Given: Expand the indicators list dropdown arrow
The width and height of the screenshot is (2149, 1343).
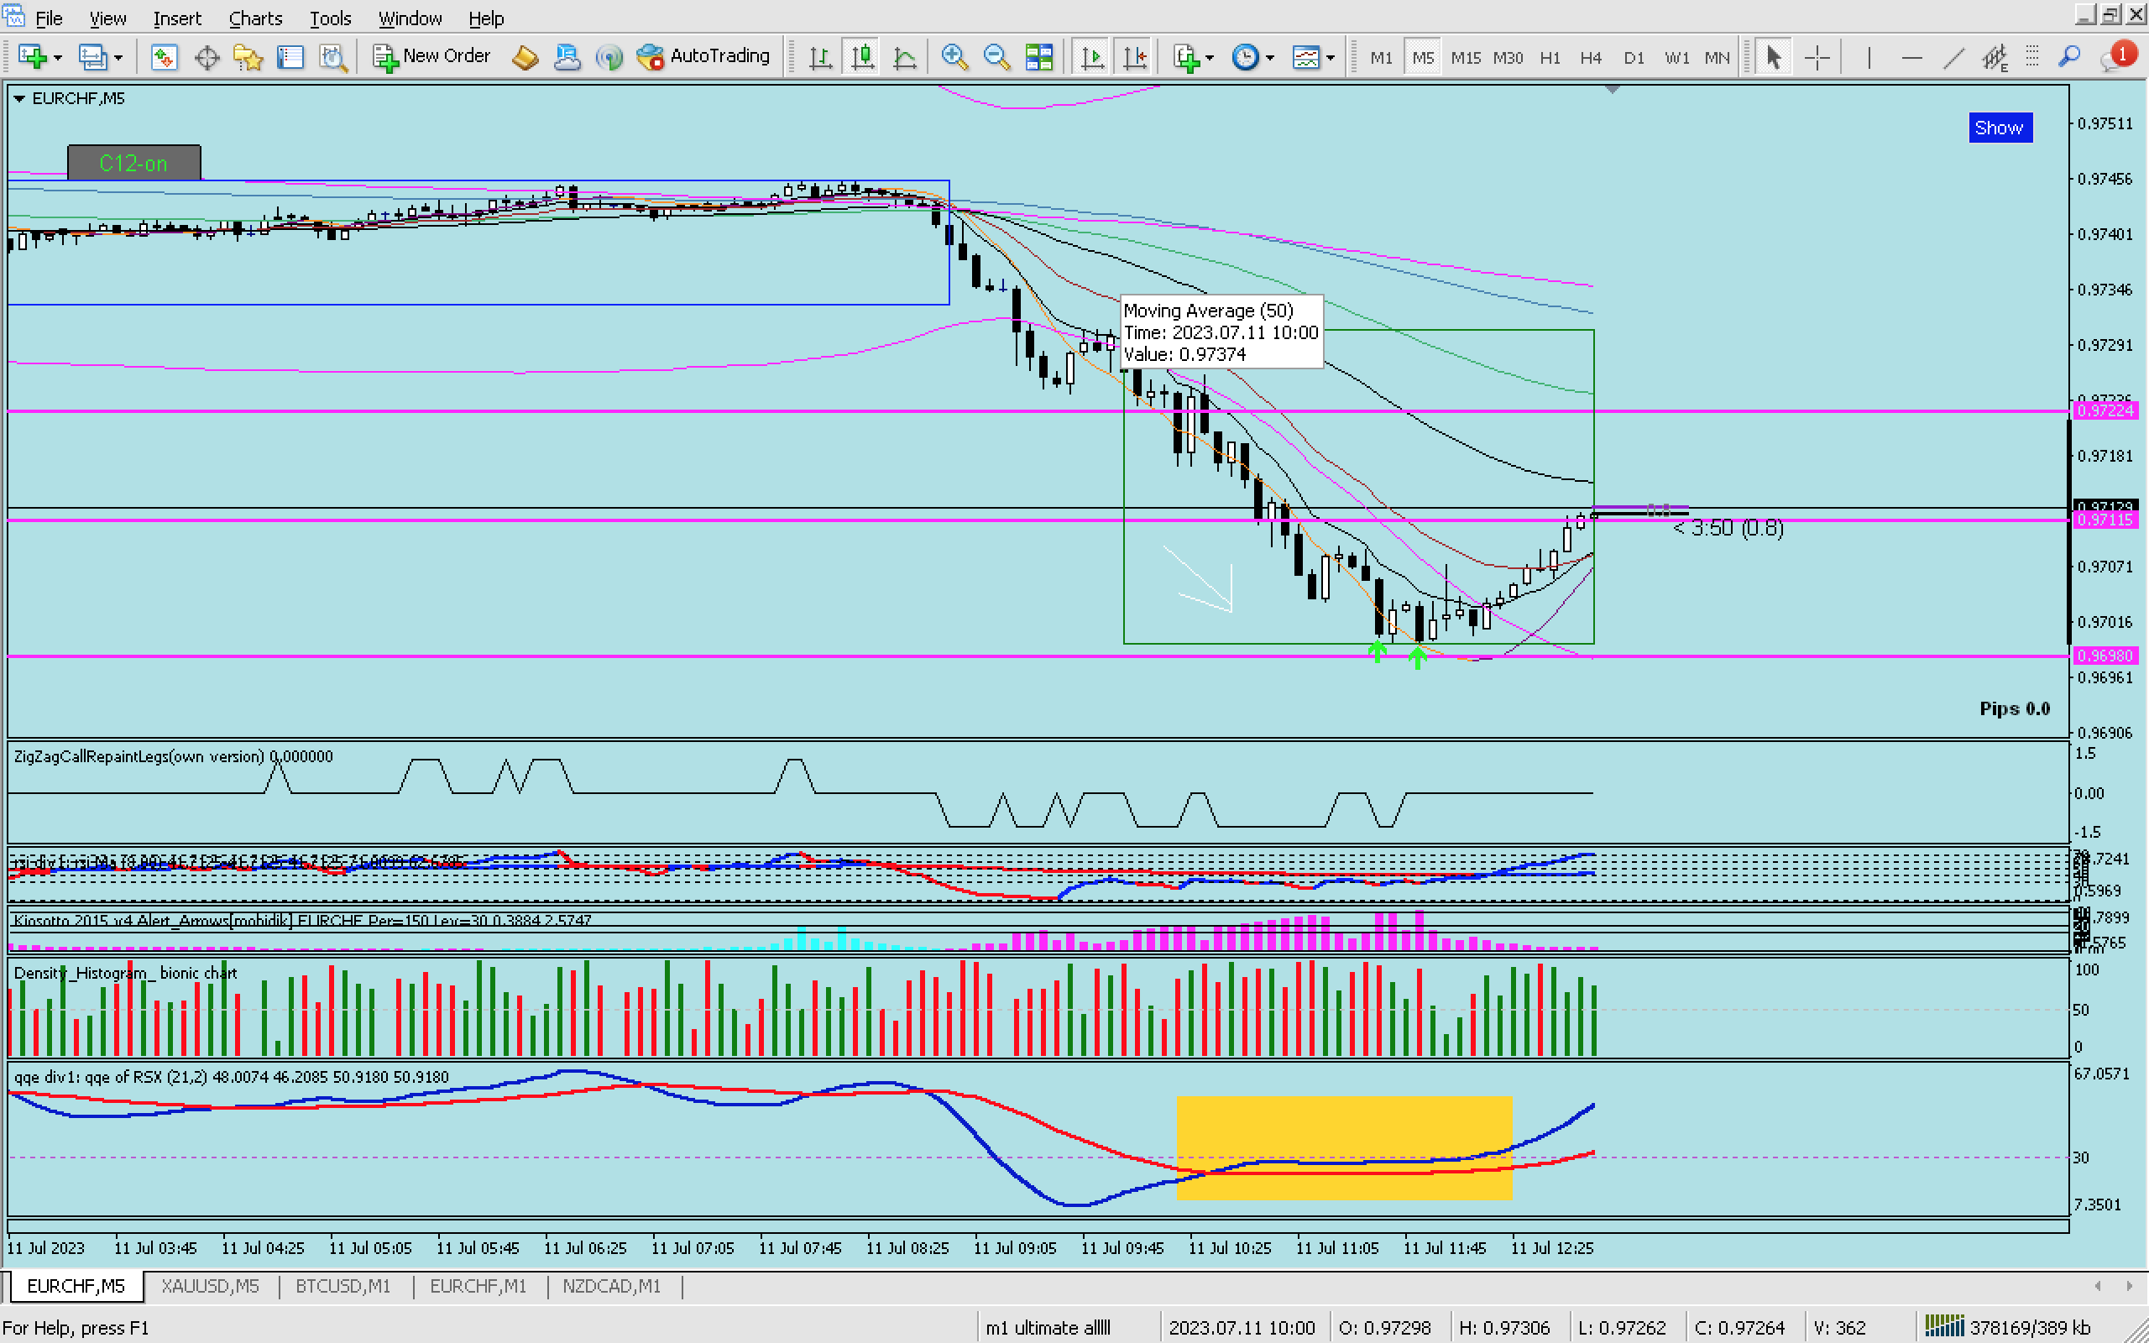Looking at the screenshot, I should [x=1210, y=58].
